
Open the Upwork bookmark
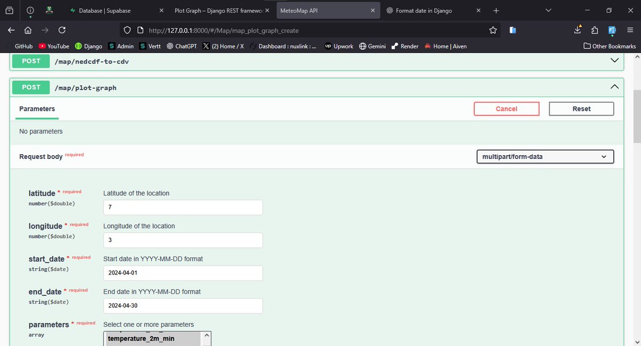point(339,46)
